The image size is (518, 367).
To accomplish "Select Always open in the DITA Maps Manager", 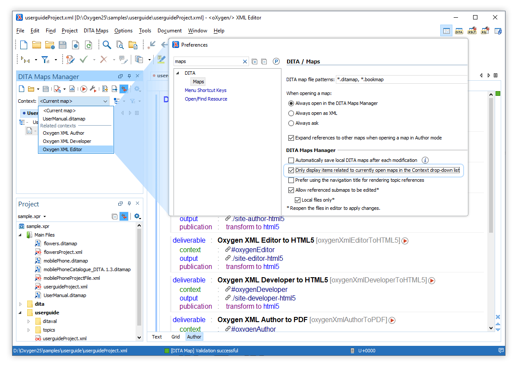I will (291, 103).
